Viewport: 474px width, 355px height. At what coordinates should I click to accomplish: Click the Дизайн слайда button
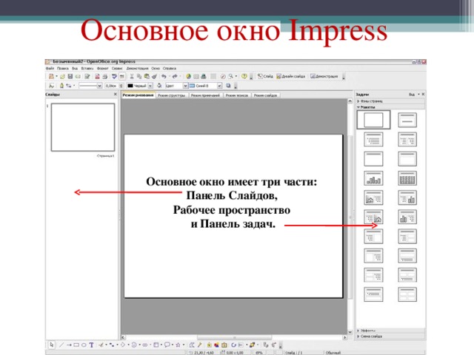pyautogui.click(x=291, y=76)
